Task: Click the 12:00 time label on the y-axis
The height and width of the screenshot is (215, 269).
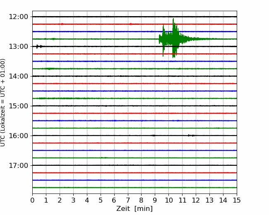Action: tap(18, 17)
